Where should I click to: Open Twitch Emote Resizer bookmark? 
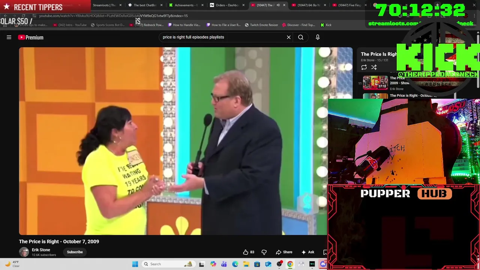coord(261,25)
